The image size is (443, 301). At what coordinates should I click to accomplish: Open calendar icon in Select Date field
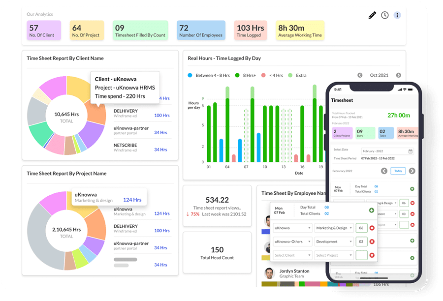tap(410, 151)
